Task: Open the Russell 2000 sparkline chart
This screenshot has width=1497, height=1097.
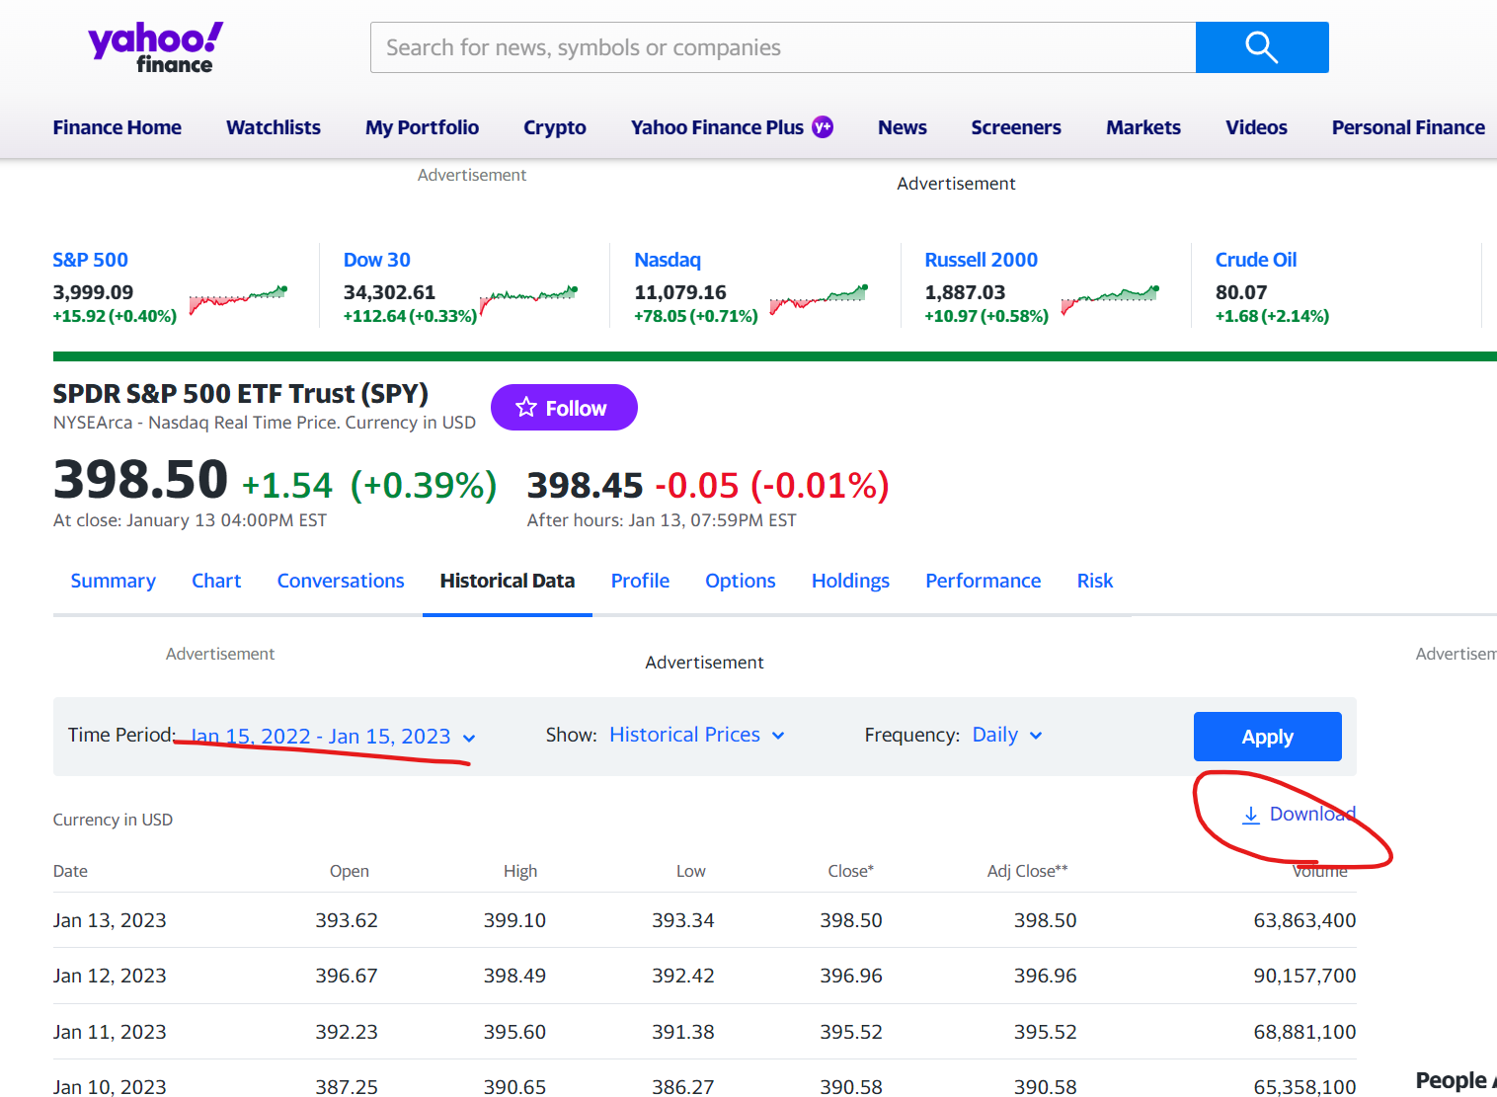Action: 1110,299
